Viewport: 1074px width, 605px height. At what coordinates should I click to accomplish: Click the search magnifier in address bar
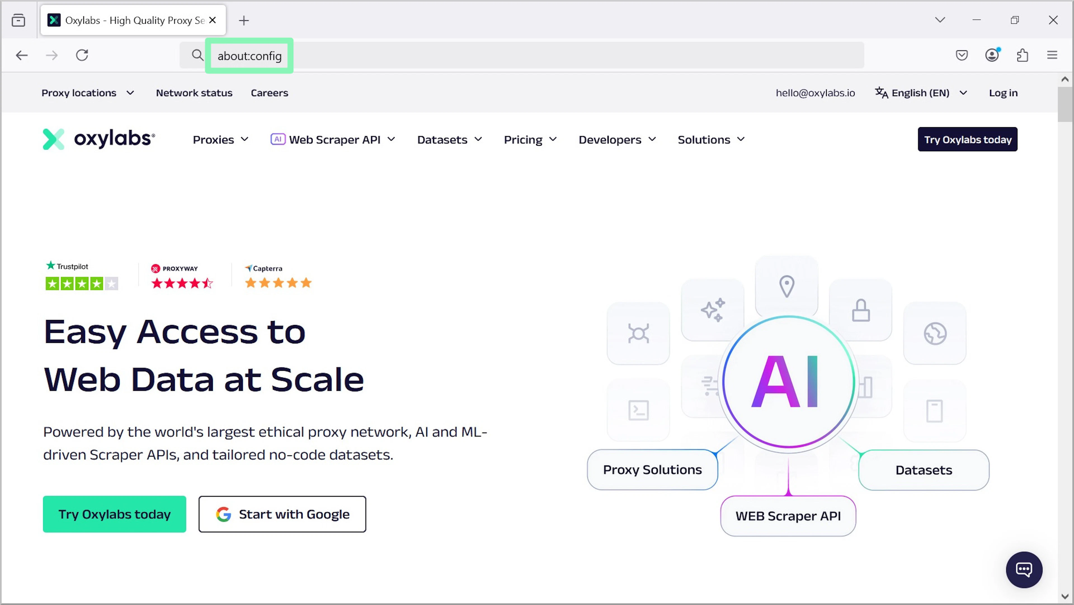[197, 55]
